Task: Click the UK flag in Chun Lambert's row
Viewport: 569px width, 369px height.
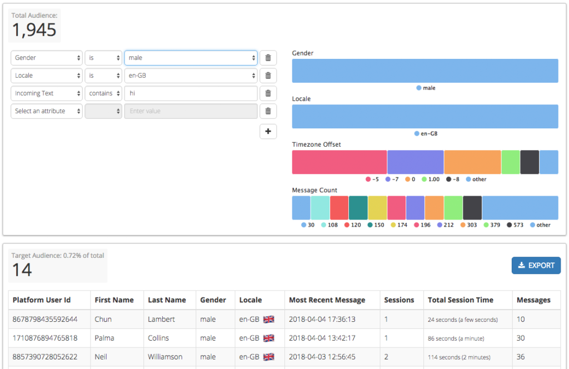Action: (x=268, y=320)
